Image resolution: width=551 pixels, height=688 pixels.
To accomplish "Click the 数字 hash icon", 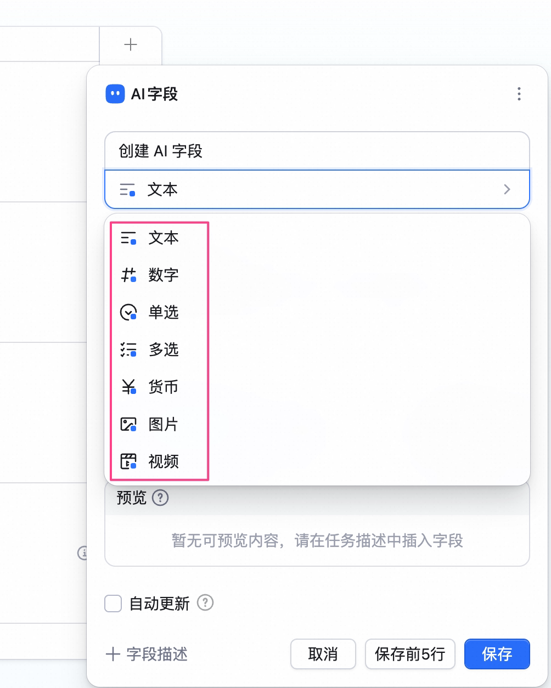I will (128, 275).
